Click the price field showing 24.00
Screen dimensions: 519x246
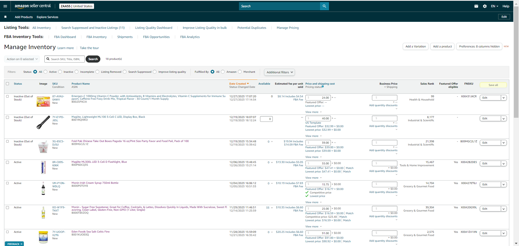tap(318, 98)
